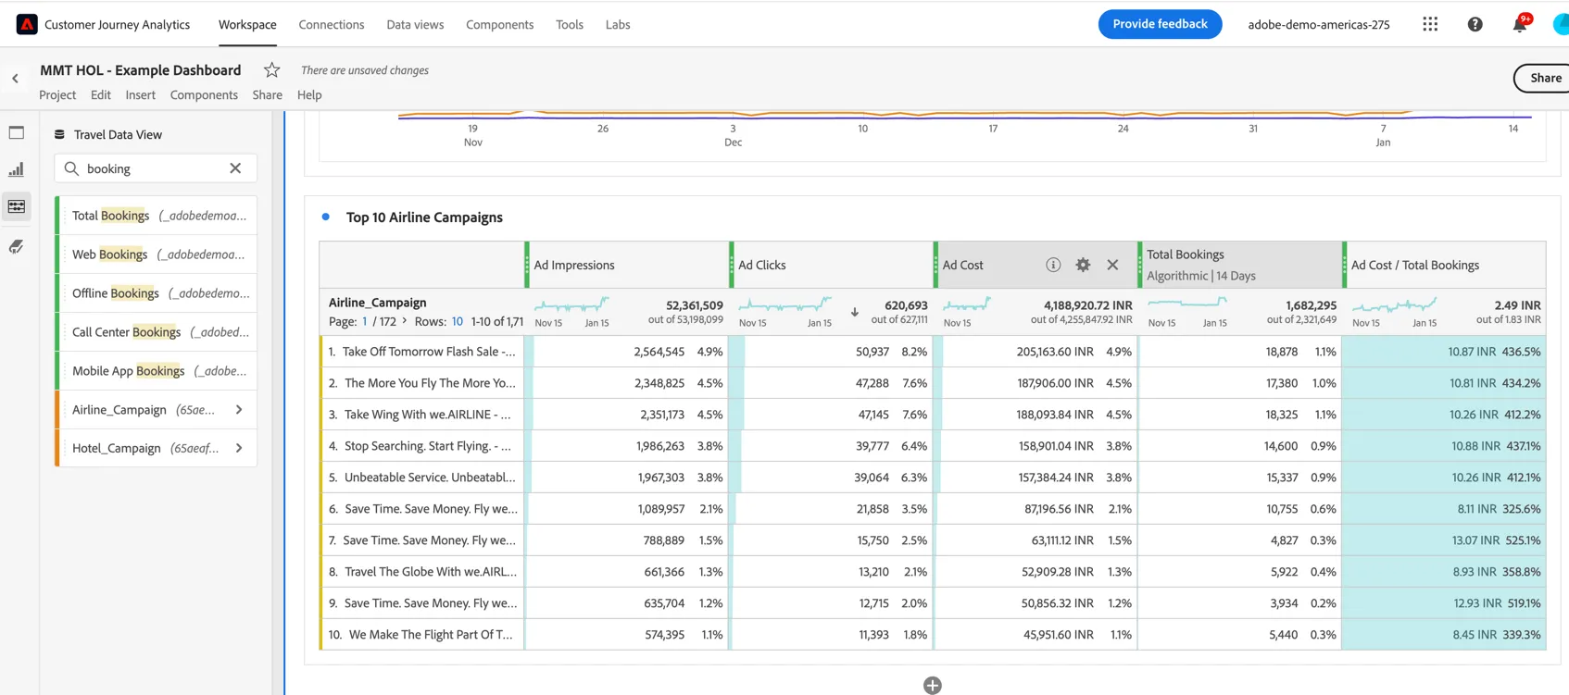
Task: Add a new panel with plus icon
Action: point(933,685)
